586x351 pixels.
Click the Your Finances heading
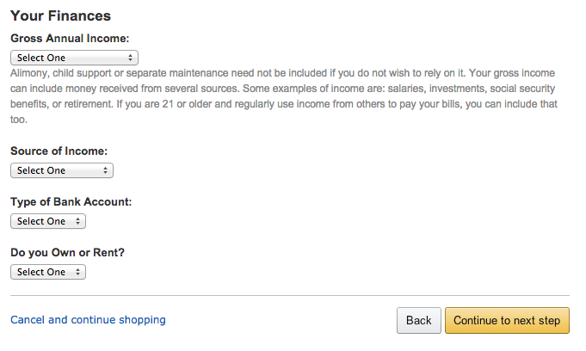point(60,15)
